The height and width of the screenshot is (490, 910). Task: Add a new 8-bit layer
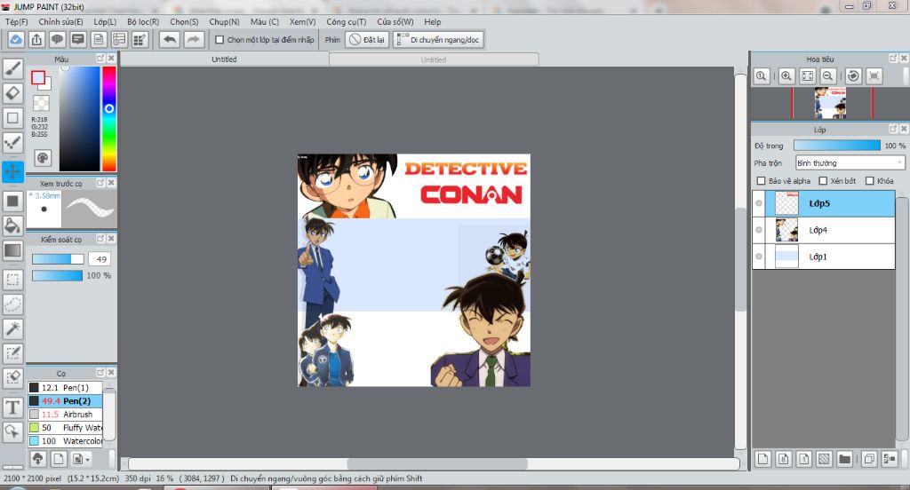coord(784,459)
